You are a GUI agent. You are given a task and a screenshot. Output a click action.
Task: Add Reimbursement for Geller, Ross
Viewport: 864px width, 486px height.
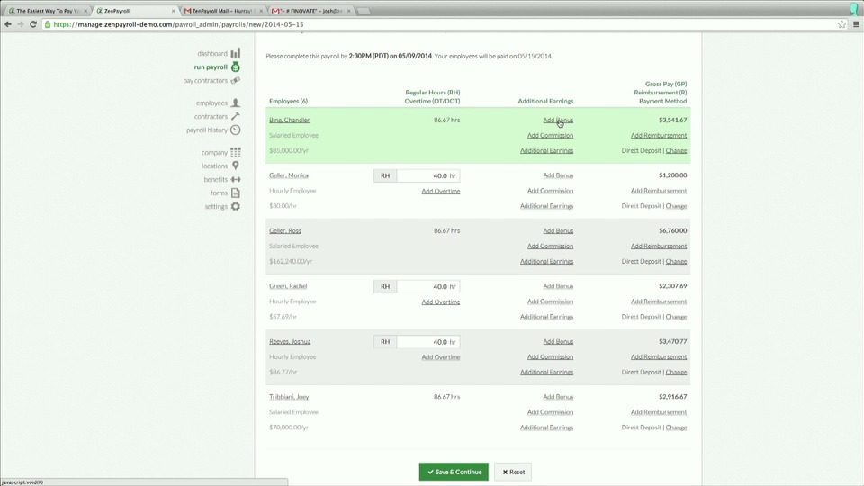point(659,246)
